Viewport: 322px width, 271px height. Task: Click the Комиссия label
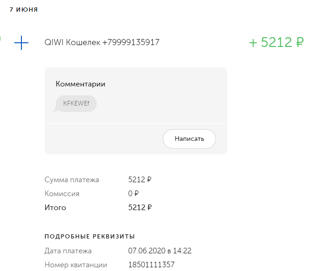coord(62,194)
